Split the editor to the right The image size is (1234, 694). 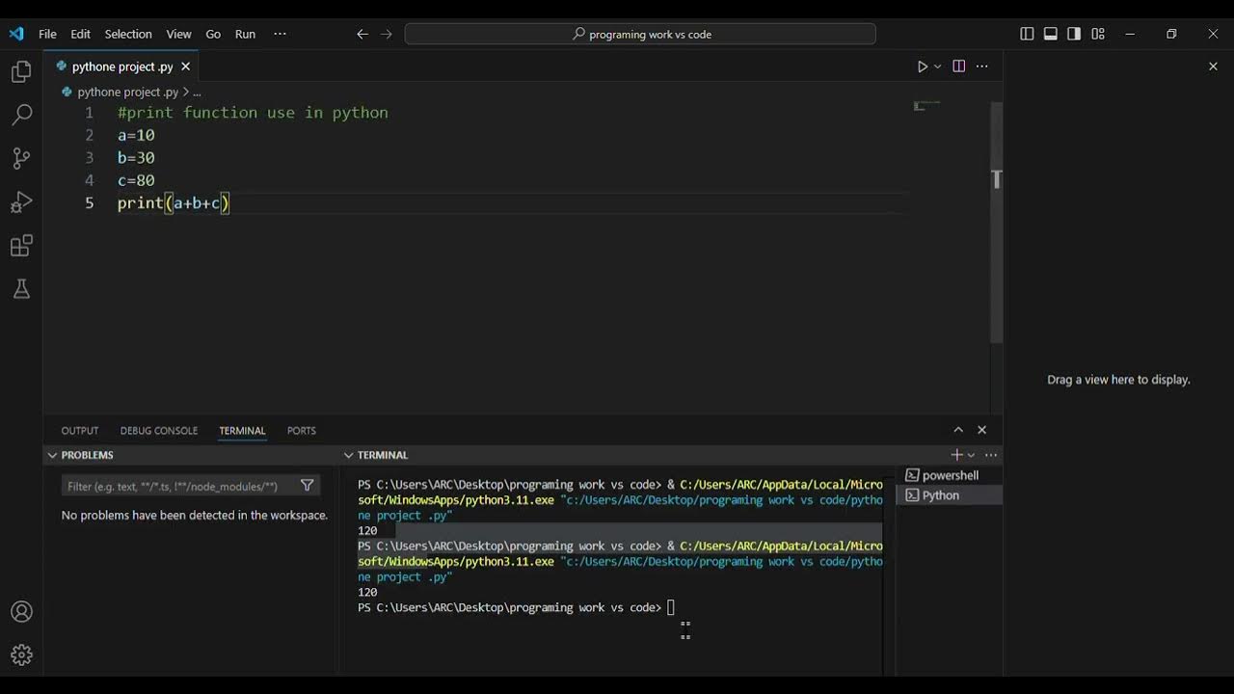[x=958, y=67]
